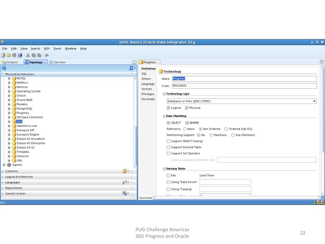Screen dimensions: 325x244
Task: Click the MySQL technology cylinder icon
Action: click(x=14, y=78)
